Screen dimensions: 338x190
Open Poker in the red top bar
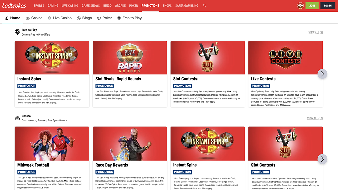coord(134,6)
